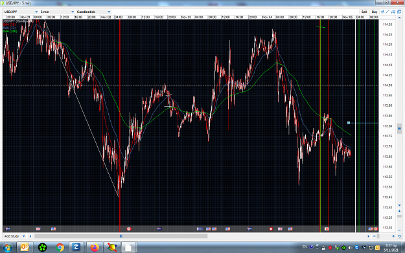The width and height of the screenshot is (405, 253).
Task: Open the add indicator chart icon
Action: (x=382, y=12)
